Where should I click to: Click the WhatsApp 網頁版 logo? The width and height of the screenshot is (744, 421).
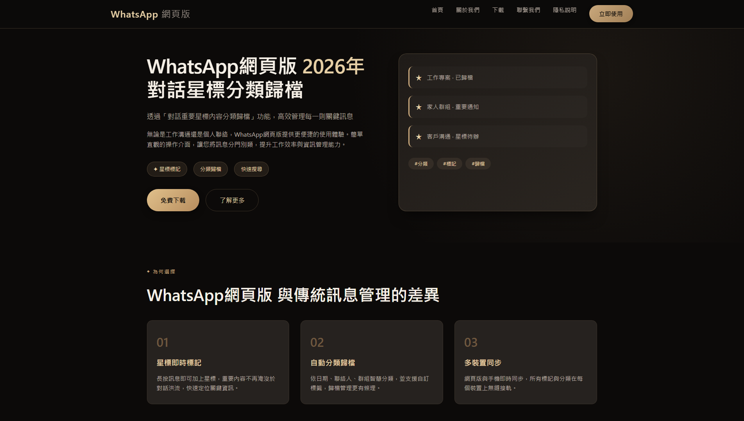(x=150, y=14)
